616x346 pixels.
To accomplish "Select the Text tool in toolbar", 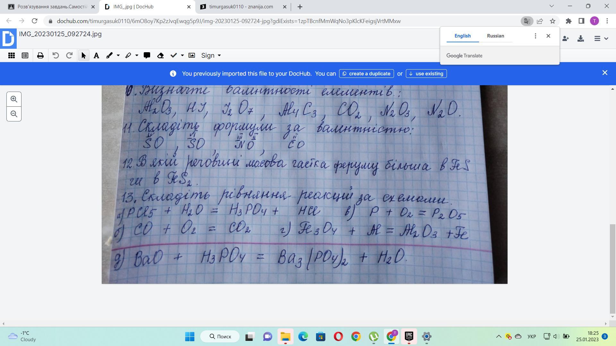I will pos(96,55).
